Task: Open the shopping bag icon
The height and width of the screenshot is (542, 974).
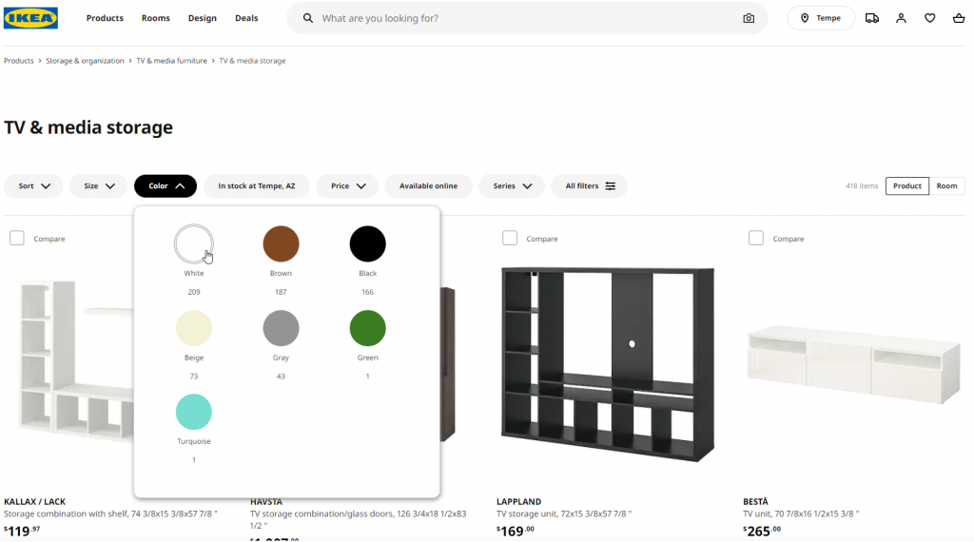Action: [958, 18]
